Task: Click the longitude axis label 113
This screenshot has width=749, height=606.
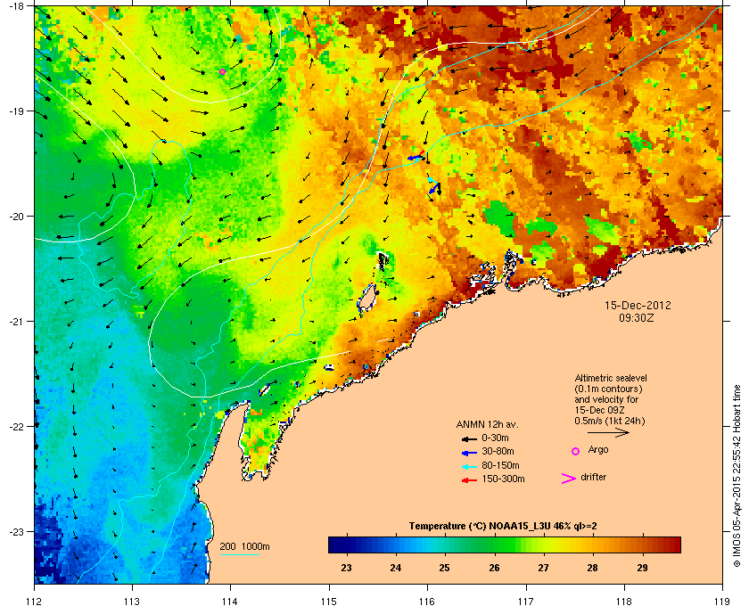Action: click(132, 601)
